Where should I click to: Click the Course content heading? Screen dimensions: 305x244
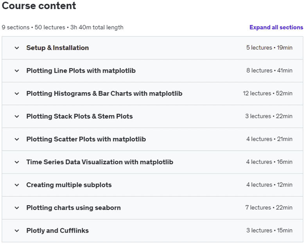39,5
